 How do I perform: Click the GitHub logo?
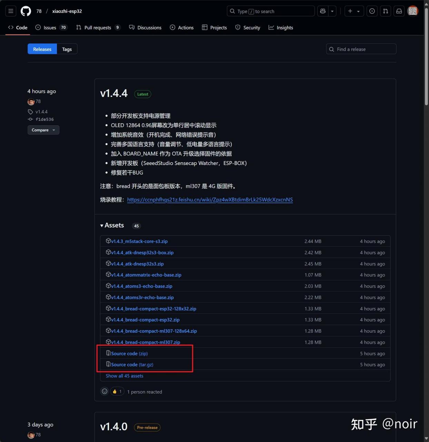pyautogui.click(x=26, y=11)
